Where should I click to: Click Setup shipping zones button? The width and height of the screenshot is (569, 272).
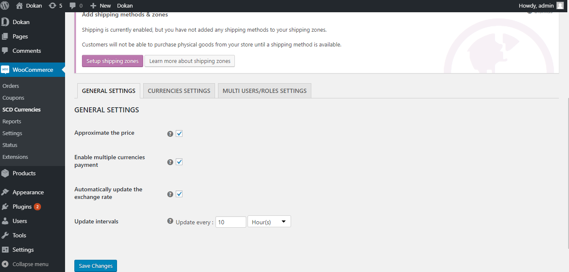point(112,61)
